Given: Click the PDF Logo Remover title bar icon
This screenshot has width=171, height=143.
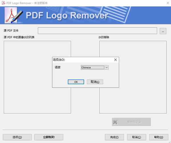Looking at the screenshot, I should pyautogui.click(x=3, y=3).
